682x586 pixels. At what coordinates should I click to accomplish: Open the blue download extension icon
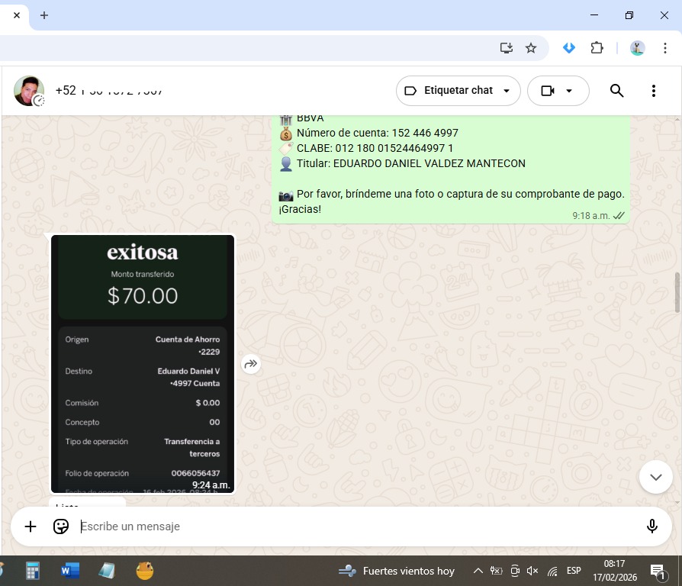point(569,48)
